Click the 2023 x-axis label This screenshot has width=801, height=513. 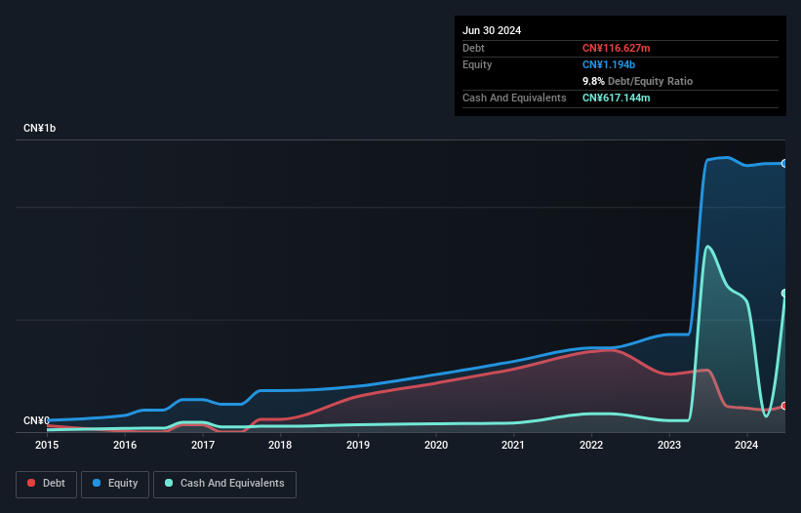pyautogui.click(x=668, y=445)
